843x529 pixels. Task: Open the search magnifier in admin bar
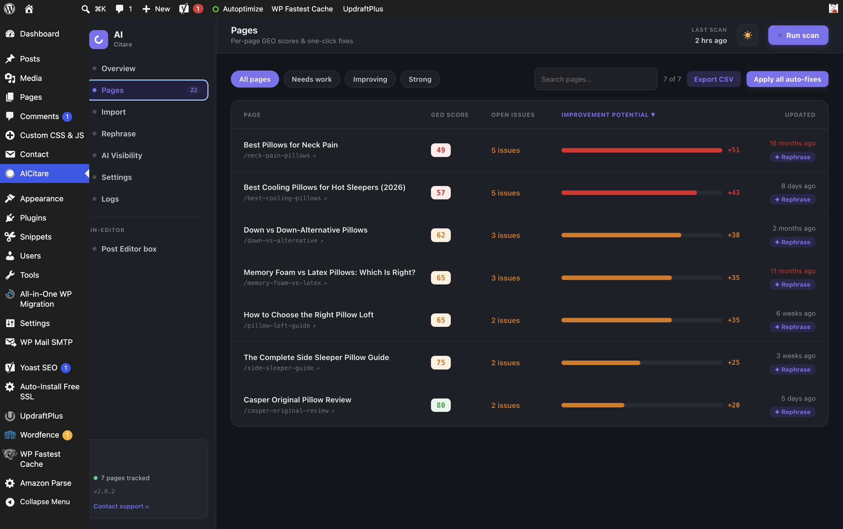coord(85,9)
